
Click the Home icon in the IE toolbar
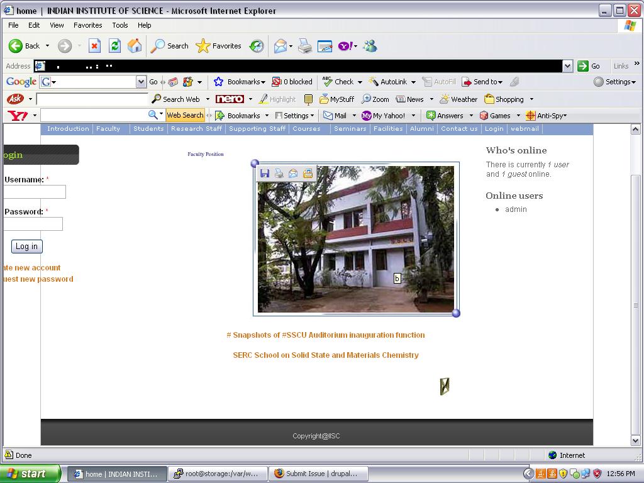click(x=135, y=45)
